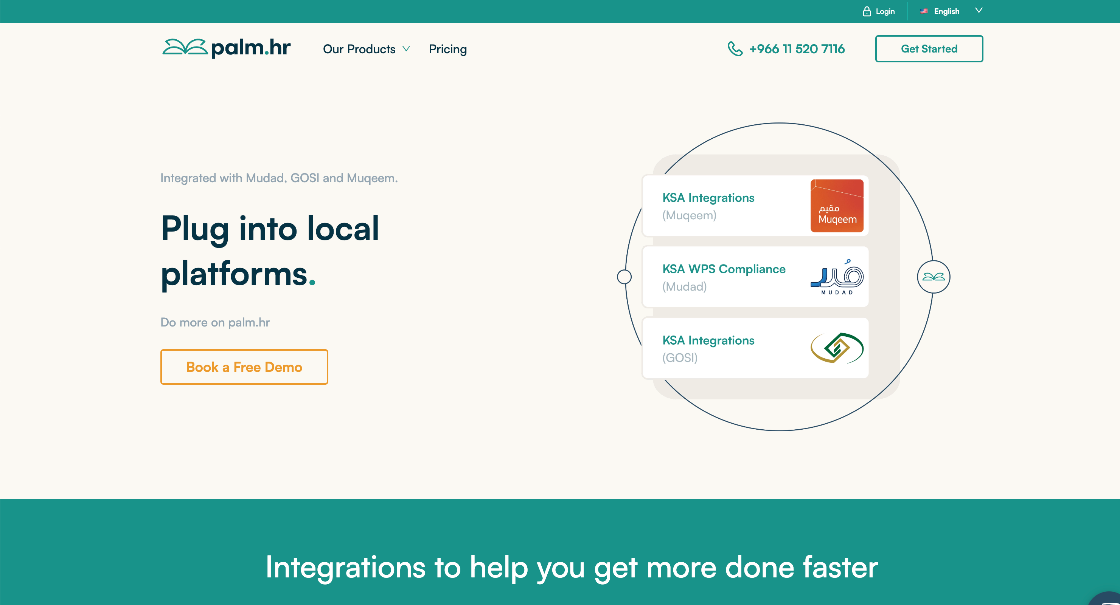Open the Login link
The image size is (1120, 605).
click(x=885, y=11)
